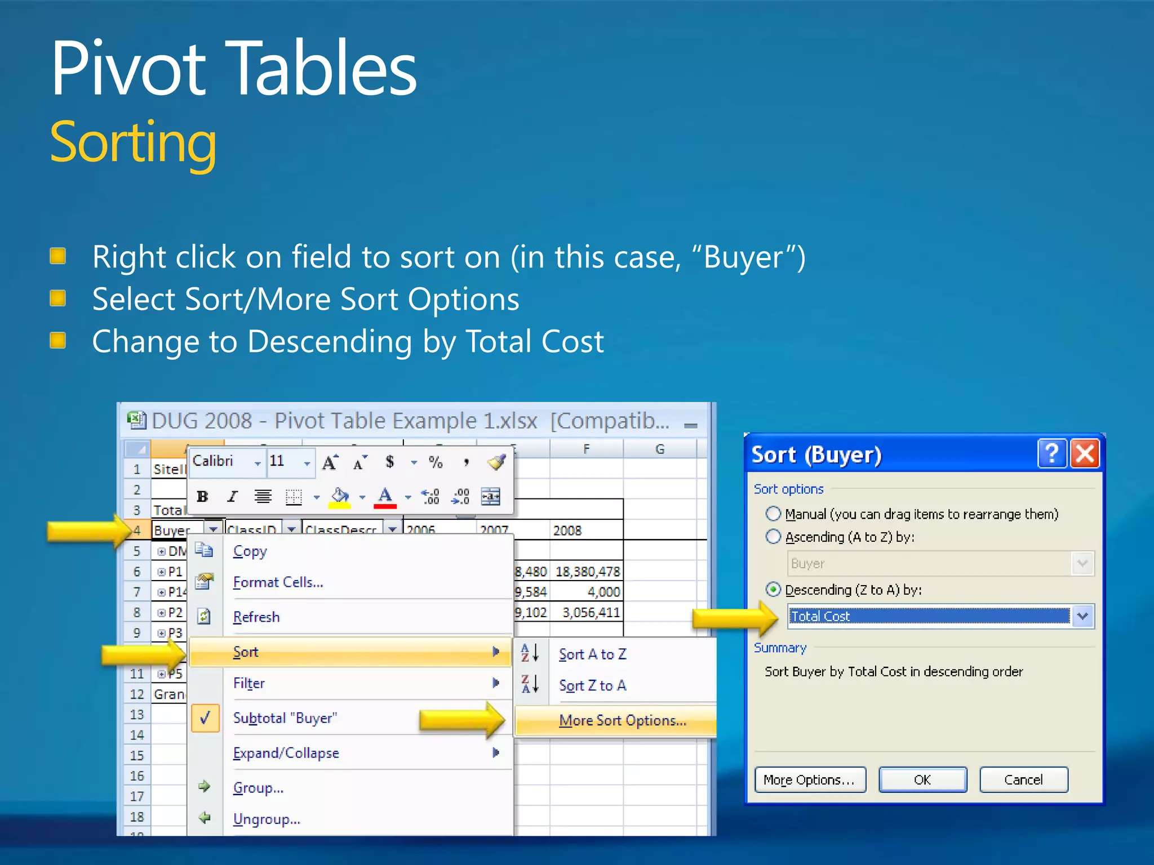Click the More Options... button
This screenshot has width=1154, height=865.
[x=810, y=779]
